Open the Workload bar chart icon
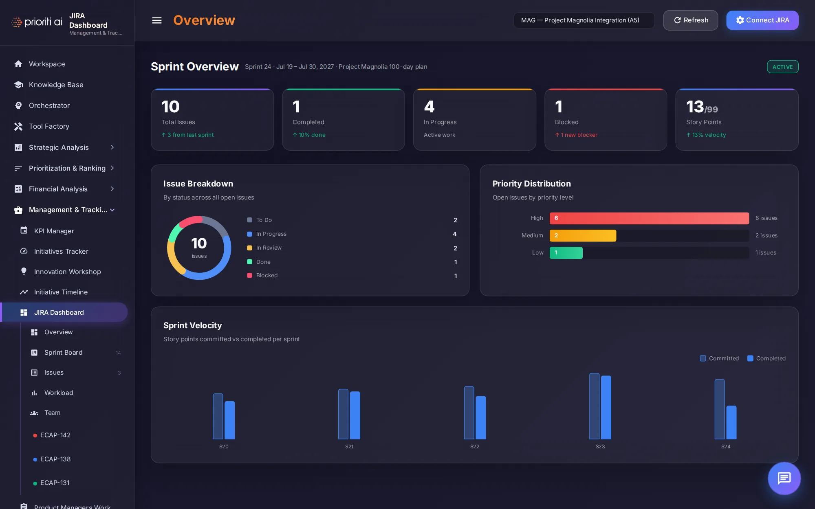The image size is (815, 509). coord(34,393)
